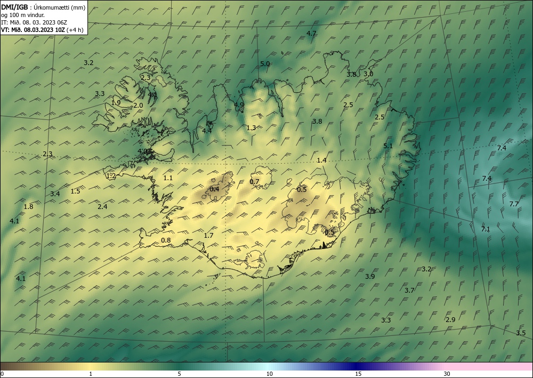Click the "og 100 m vindur." caption line

point(23,15)
